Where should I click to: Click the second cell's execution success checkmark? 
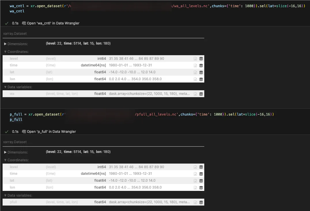(x=7, y=132)
